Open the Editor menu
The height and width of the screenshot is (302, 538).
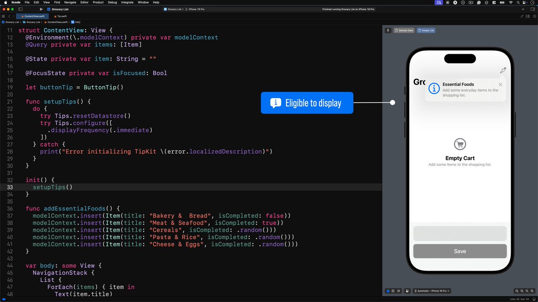(84, 2)
